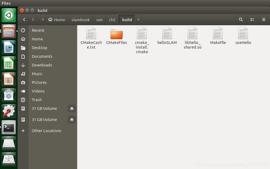The height and width of the screenshot is (169, 270).
Task: Select the build path segment
Action: tap(127, 20)
